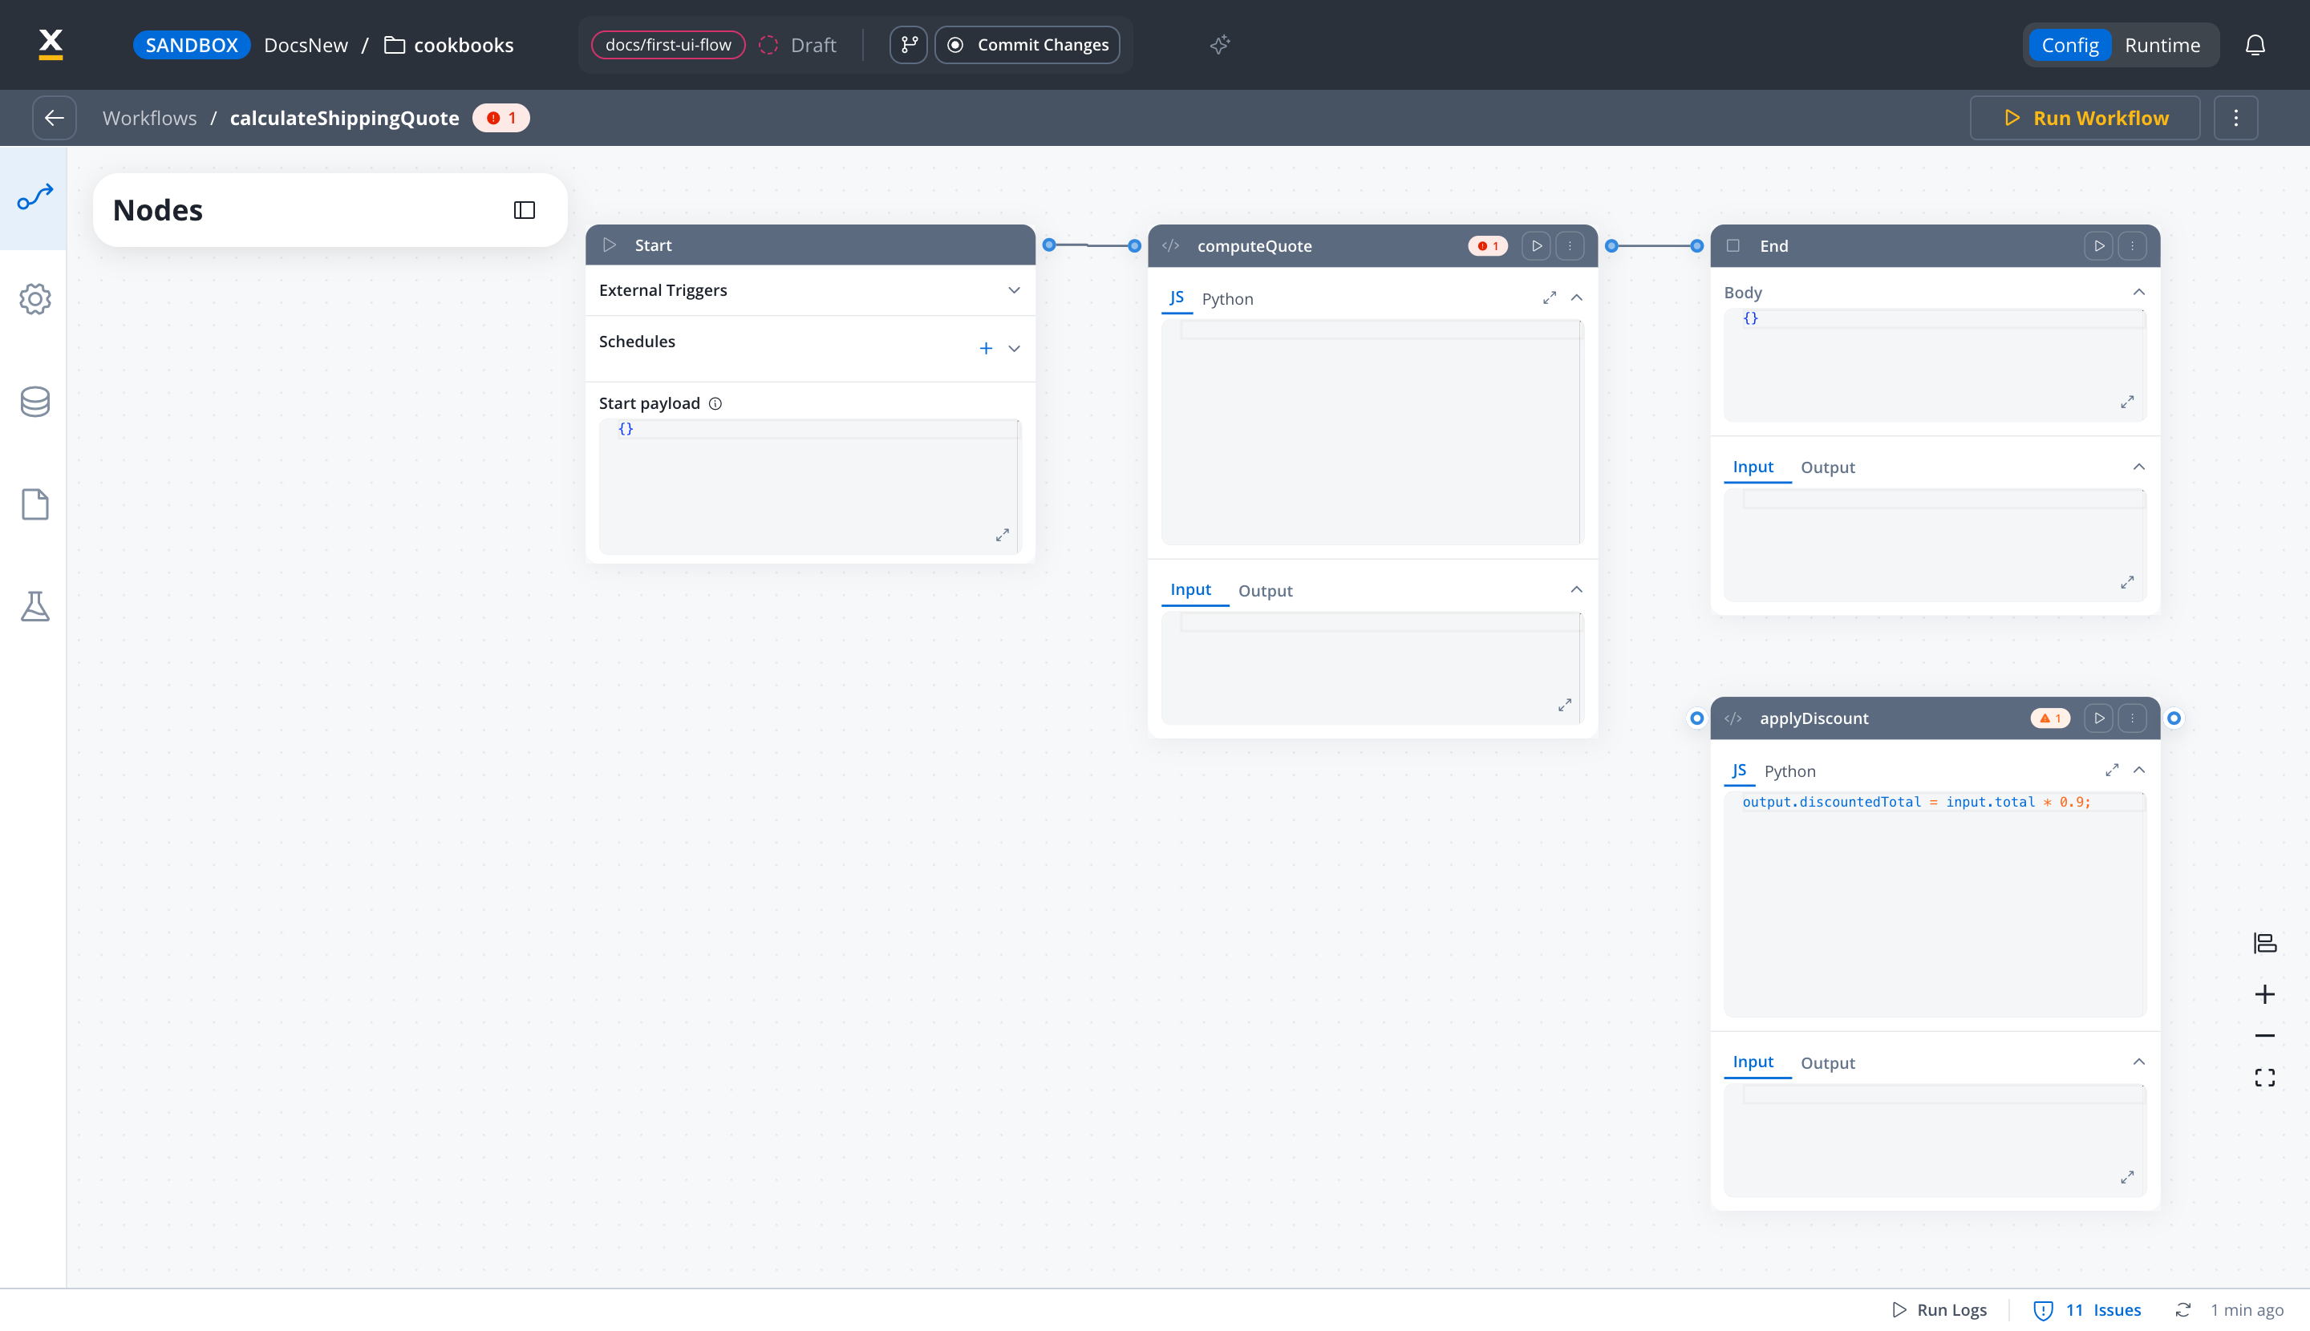
Task: Expand the End node Body editor
Action: point(2127,403)
